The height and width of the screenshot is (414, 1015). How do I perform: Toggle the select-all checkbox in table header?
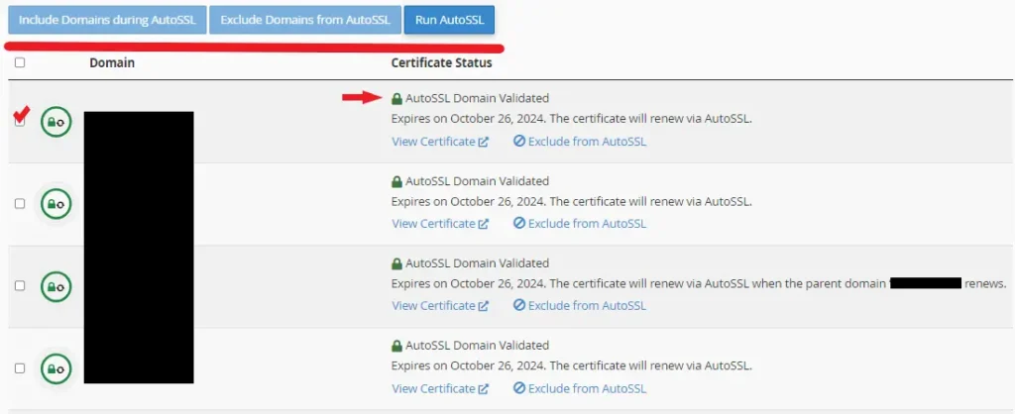pyautogui.click(x=20, y=62)
